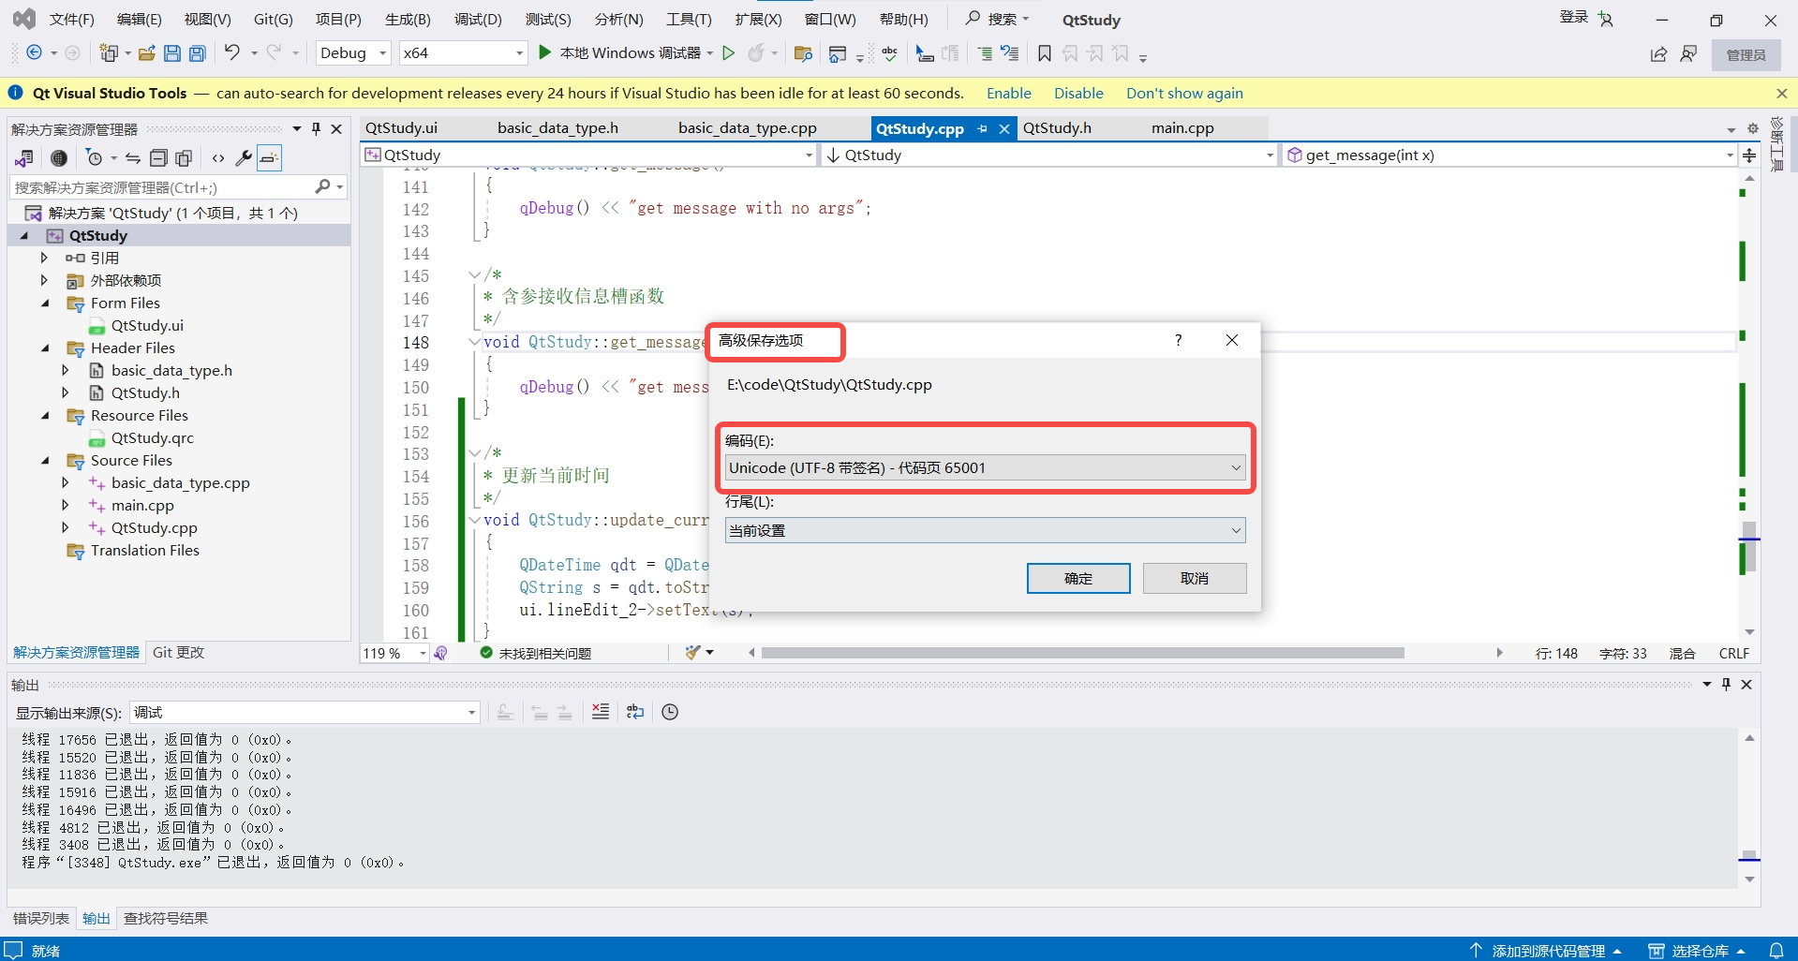Click Don't show again link
The height and width of the screenshot is (961, 1798).
tap(1184, 93)
